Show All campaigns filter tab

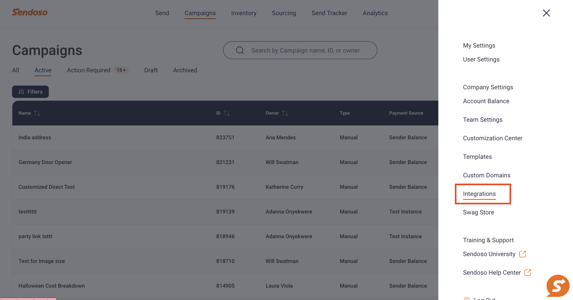click(15, 70)
